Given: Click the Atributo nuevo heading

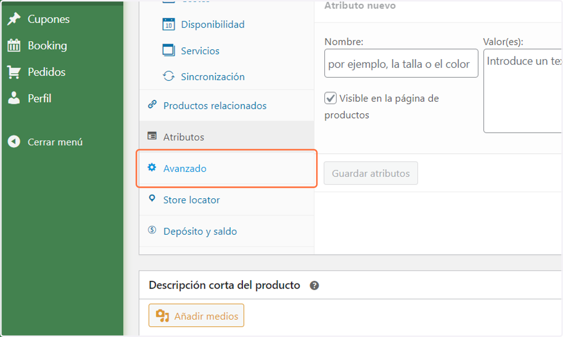Looking at the screenshot, I should click(x=360, y=6).
